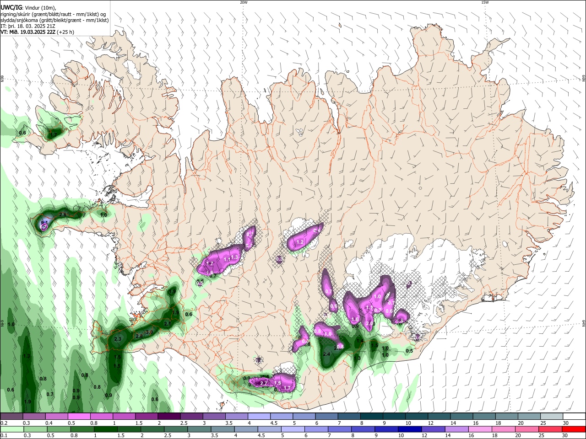Click the pink rain swatch spanning 18–20
The image size is (586, 439).
point(503,429)
